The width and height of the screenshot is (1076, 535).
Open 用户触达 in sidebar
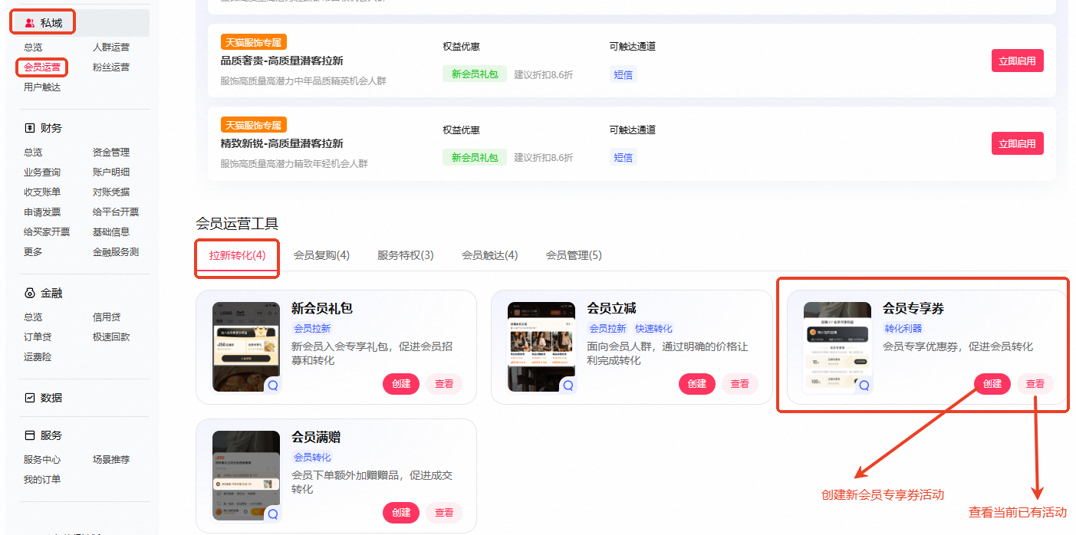pos(42,87)
